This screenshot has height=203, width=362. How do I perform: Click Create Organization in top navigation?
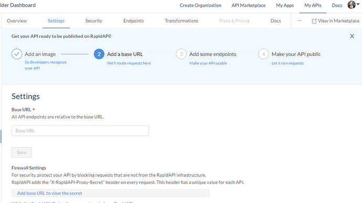pos(200,5)
